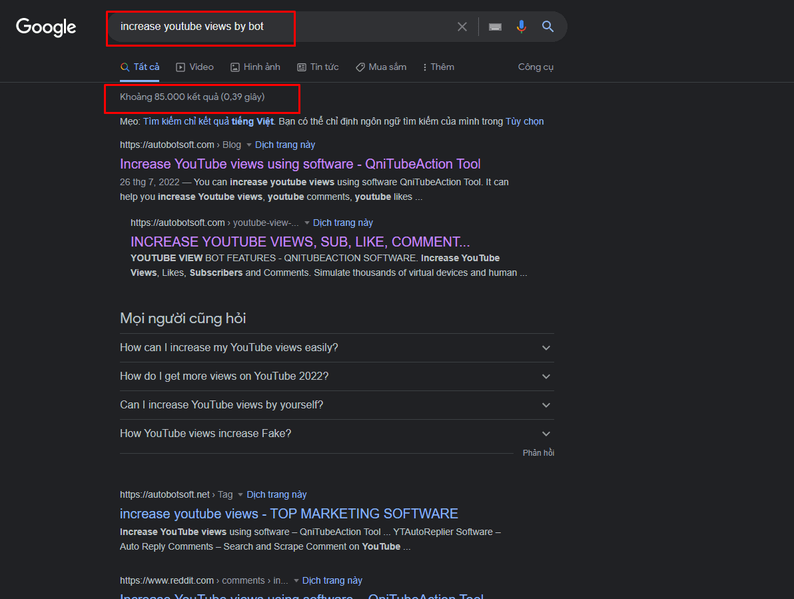Click the https://autobotsoft.com Blog URL text
Viewport: 794px width, 599px height.
tap(181, 145)
